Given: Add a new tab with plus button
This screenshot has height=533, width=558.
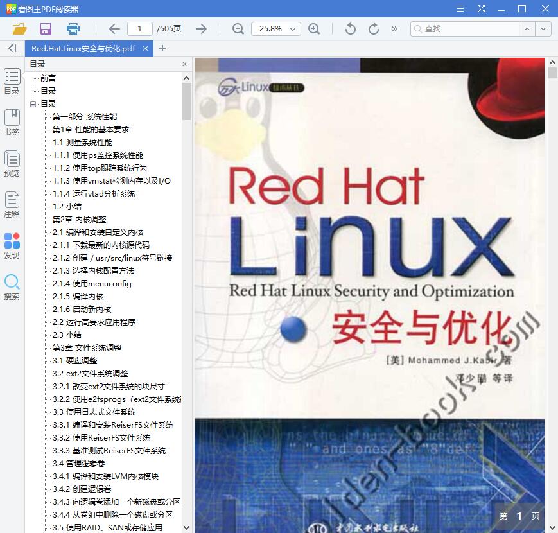Looking at the screenshot, I should (162, 48).
